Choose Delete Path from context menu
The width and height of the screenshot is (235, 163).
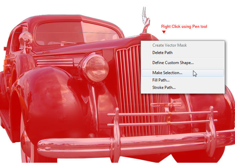pyautogui.click(x=183, y=53)
